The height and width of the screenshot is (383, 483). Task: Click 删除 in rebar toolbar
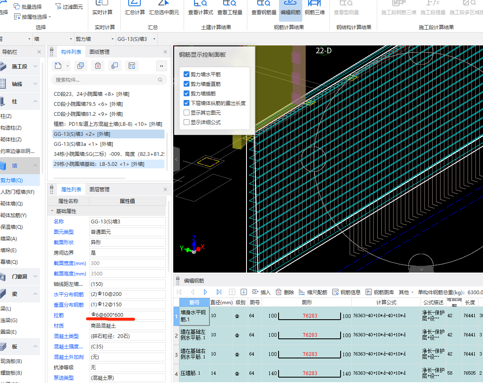tap(285, 292)
